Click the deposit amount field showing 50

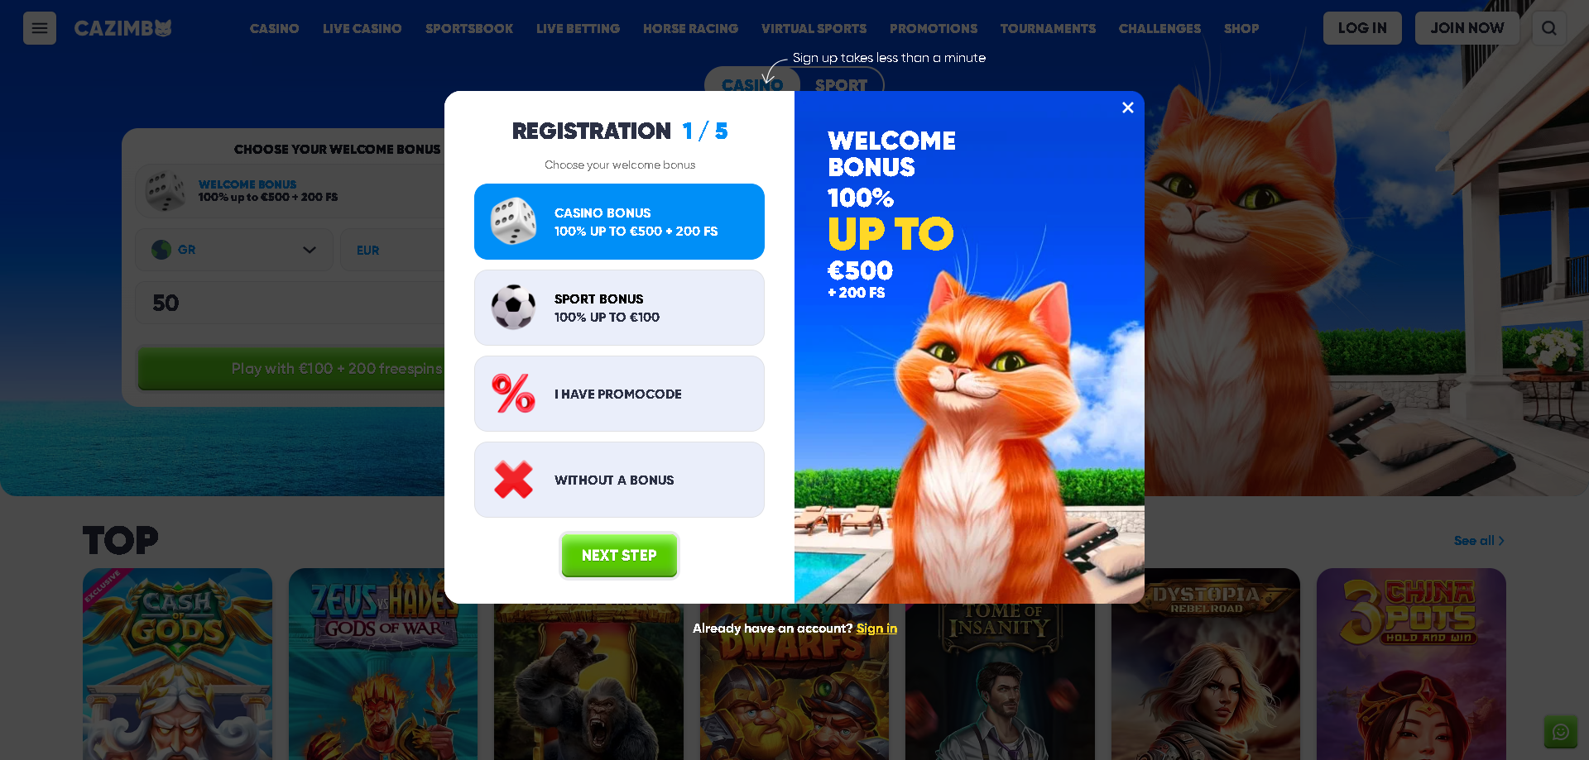290,303
